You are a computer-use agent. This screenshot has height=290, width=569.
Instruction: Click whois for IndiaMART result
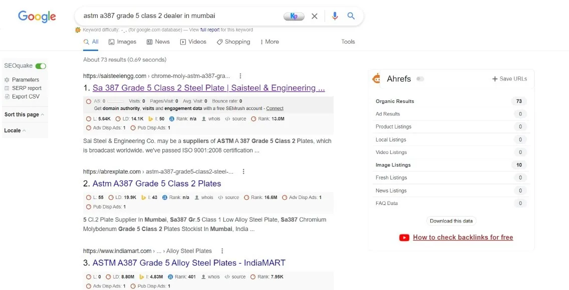[x=210, y=276]
